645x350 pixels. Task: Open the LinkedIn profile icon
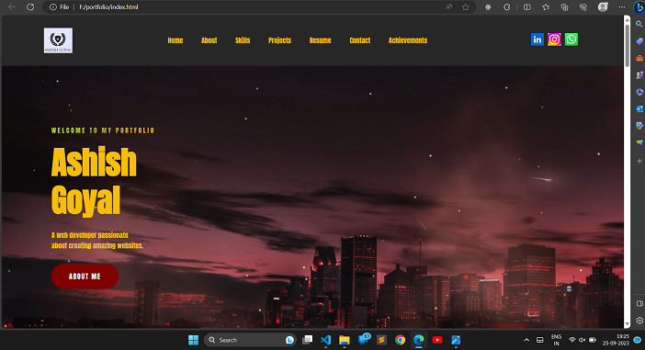(537, 40)
